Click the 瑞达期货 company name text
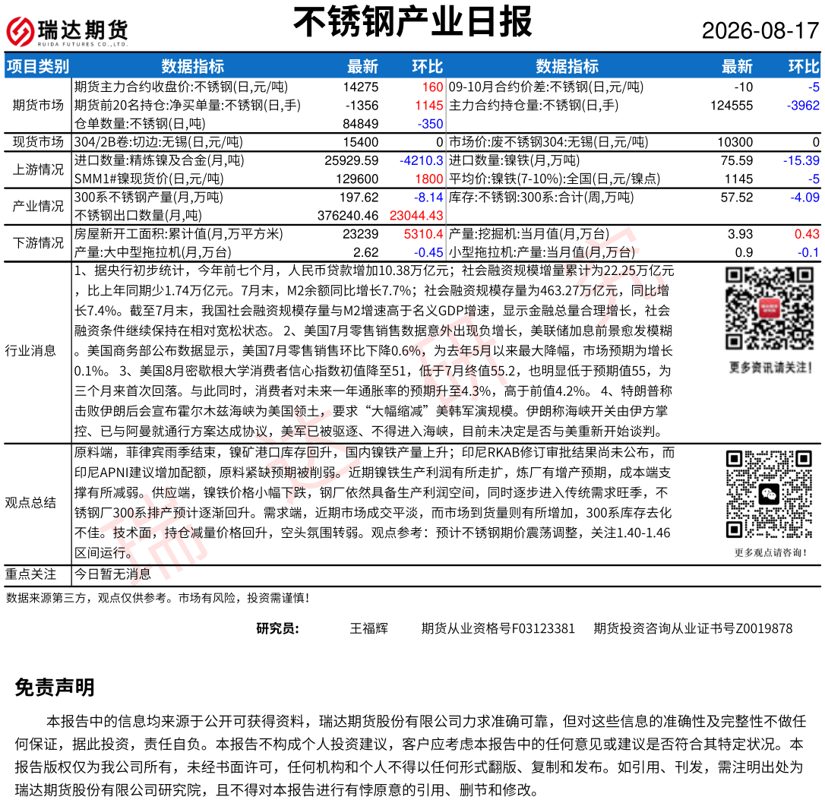 point(83,30)
